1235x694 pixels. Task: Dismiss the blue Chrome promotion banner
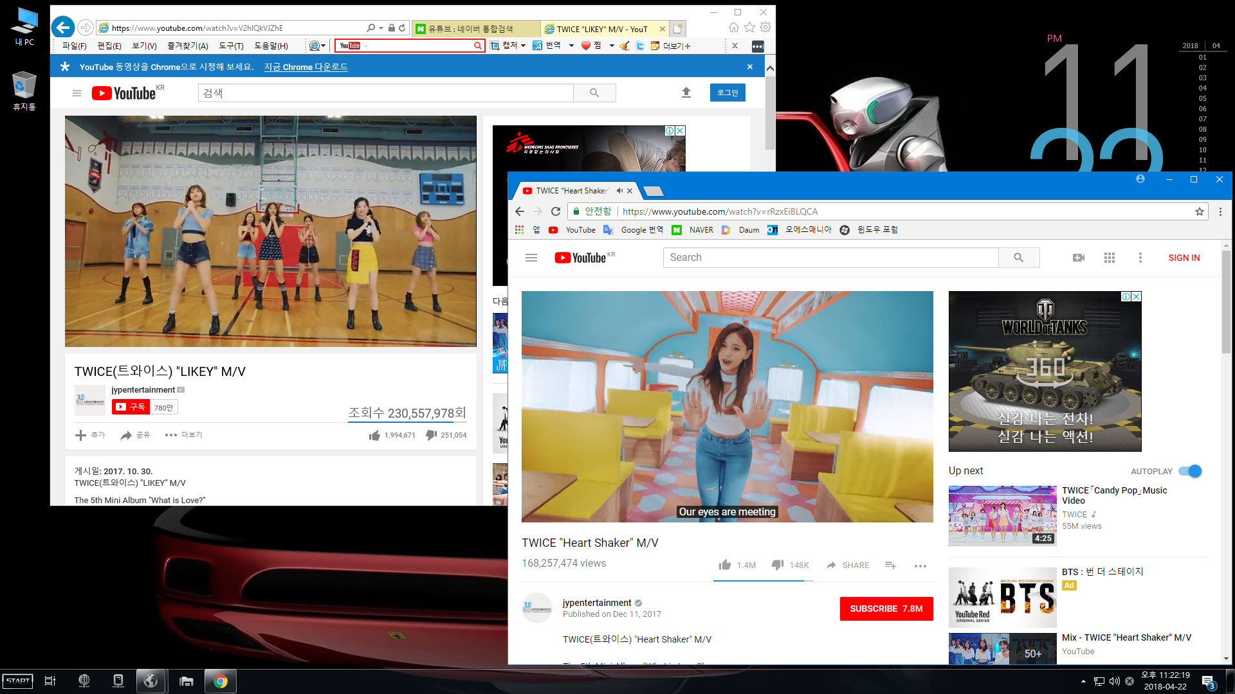click(750, 67)
